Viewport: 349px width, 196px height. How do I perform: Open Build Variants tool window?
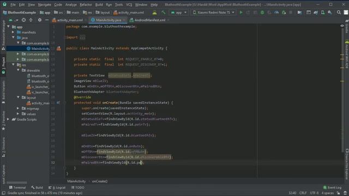3,92
